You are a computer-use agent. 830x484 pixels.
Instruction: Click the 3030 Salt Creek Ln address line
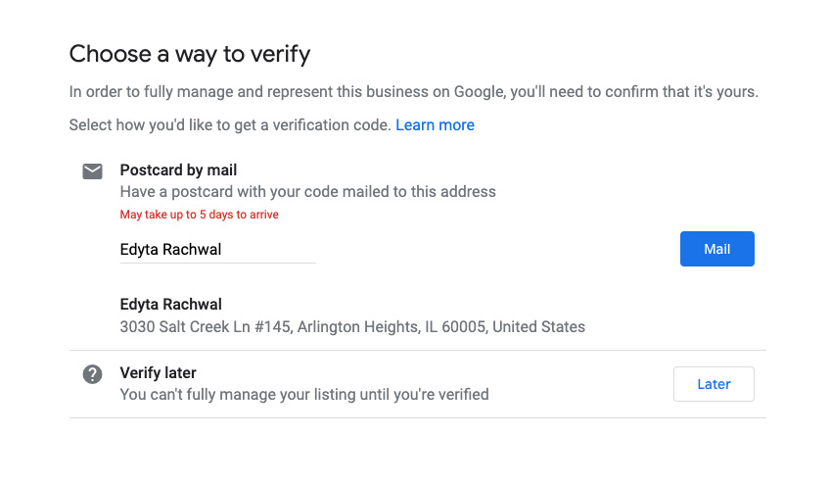pyautogui.click(x=294, y=327)
